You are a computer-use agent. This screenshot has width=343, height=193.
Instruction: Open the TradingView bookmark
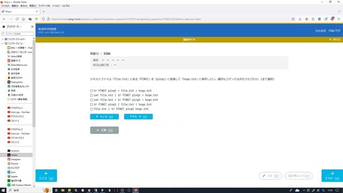15,82
